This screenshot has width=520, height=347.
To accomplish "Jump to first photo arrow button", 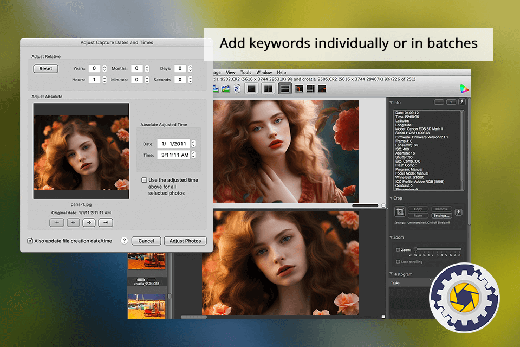I will (x=57, y=222).
